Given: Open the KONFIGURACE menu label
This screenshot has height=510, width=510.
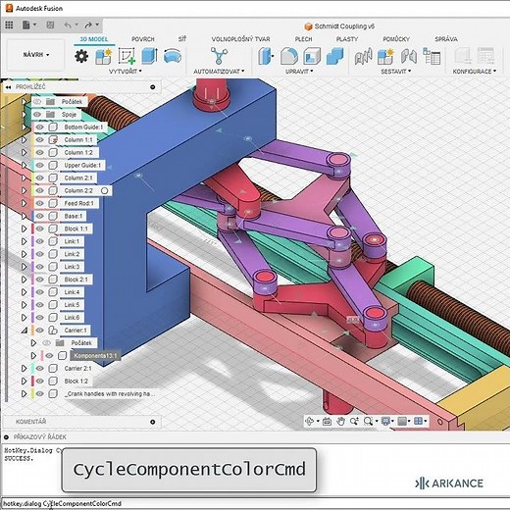Looking at the screenshot, I should point(475,71).
